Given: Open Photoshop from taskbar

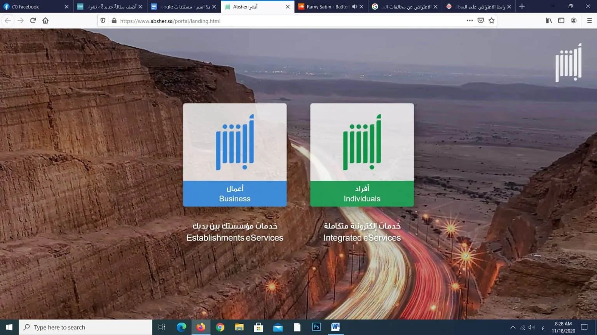Looking at the screenshot, I should 316,327.
